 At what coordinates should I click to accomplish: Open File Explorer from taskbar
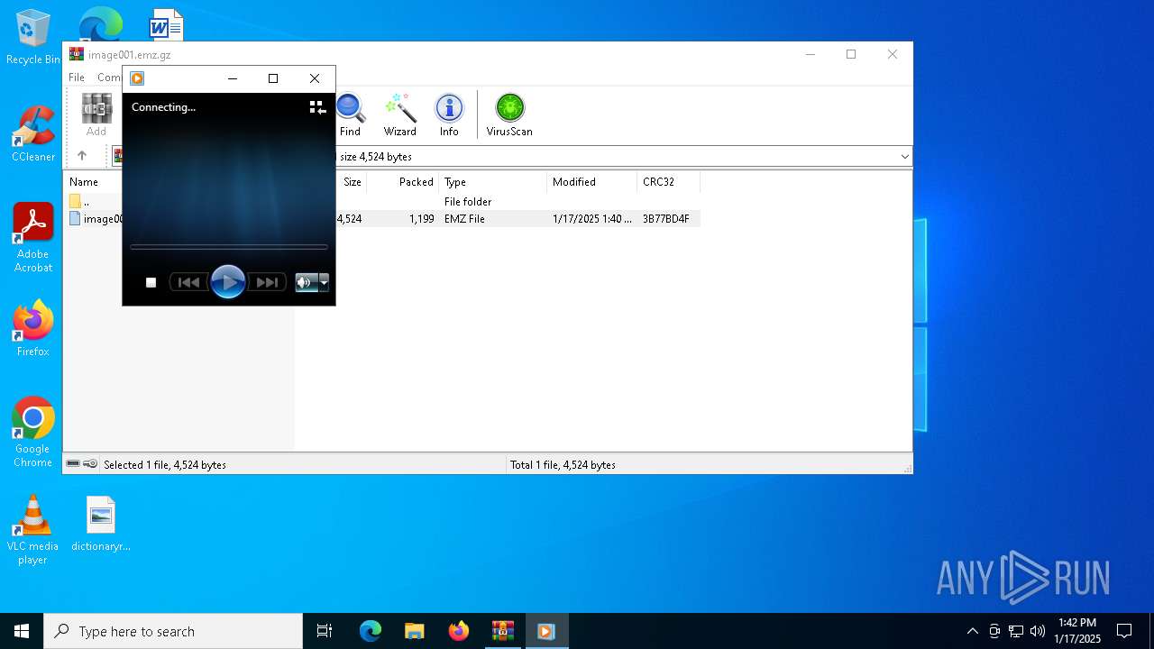[x=414, y=631]
